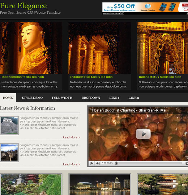
Task: Click the Japanese garden pagoda photo
Action: point(31,185)
